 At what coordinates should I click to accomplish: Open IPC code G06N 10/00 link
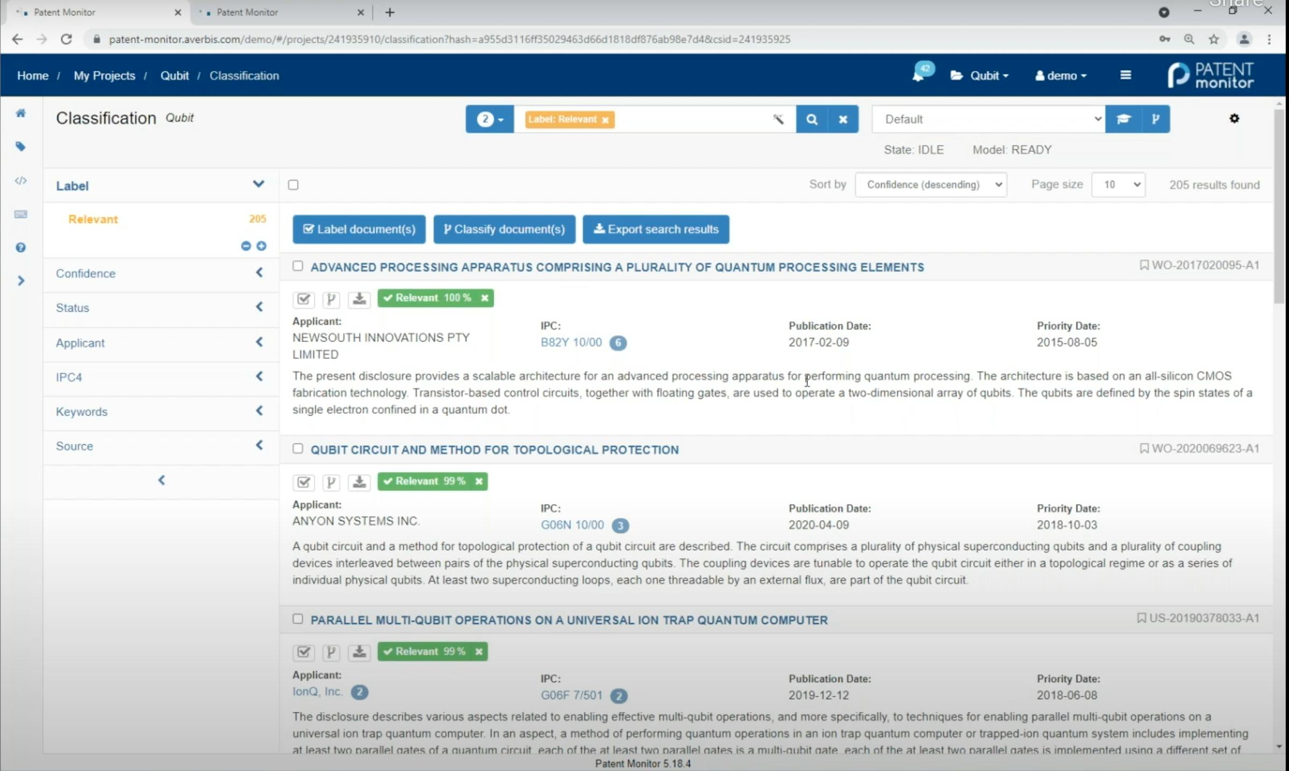pos(572,525)
